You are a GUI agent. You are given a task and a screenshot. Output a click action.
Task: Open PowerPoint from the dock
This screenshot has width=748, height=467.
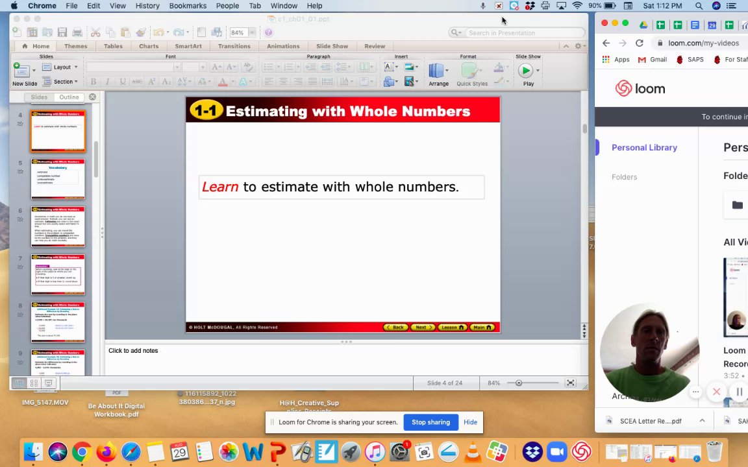(277, 451)
